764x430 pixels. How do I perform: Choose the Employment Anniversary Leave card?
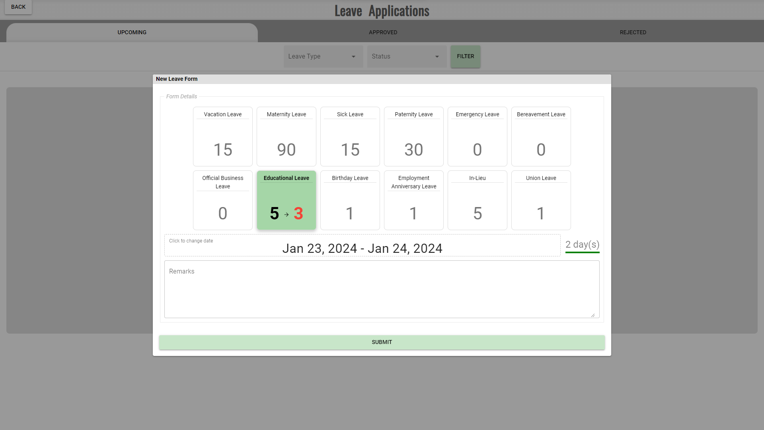[413, 200]
